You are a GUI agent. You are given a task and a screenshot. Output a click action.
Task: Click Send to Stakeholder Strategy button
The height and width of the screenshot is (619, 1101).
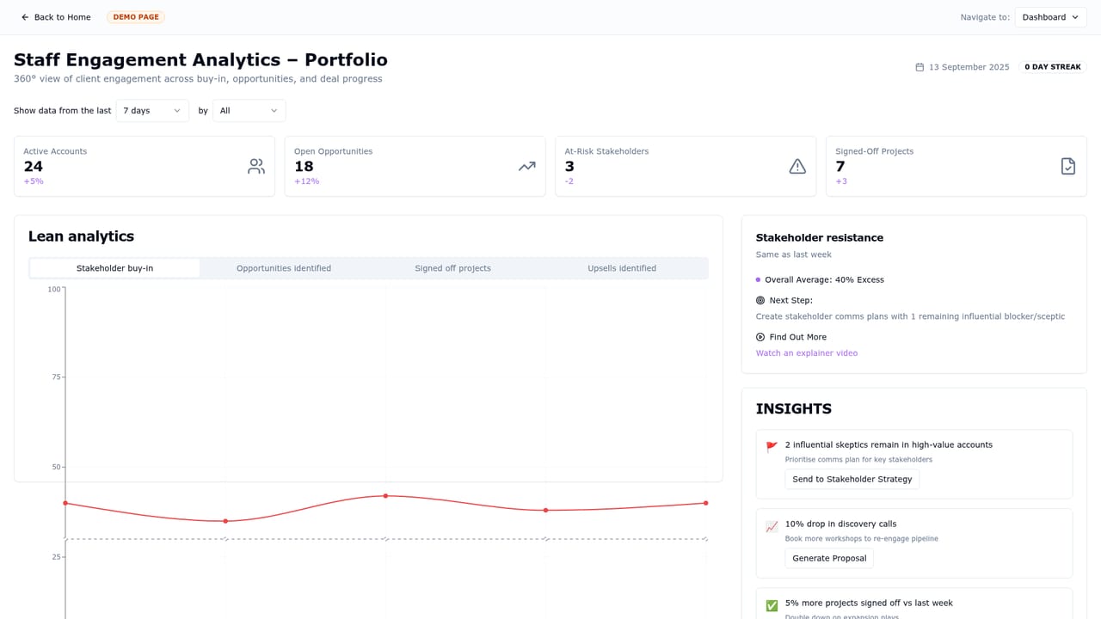pos(852,479)
